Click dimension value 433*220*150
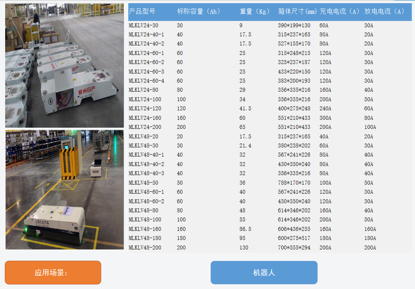415x289 pixels. (294, 72)
